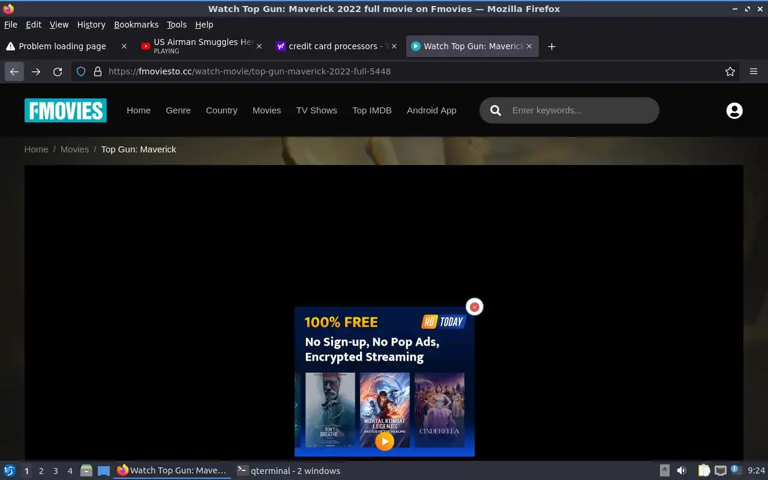Bookmark this page with the star icon
The height and width of the screenshot is (480, 768).
(x=730, y=71)
